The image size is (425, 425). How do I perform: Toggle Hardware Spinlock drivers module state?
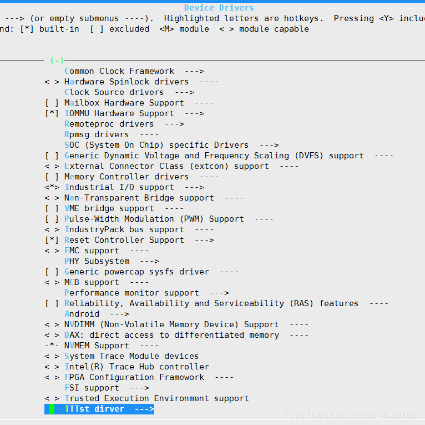tap(52, 82)
